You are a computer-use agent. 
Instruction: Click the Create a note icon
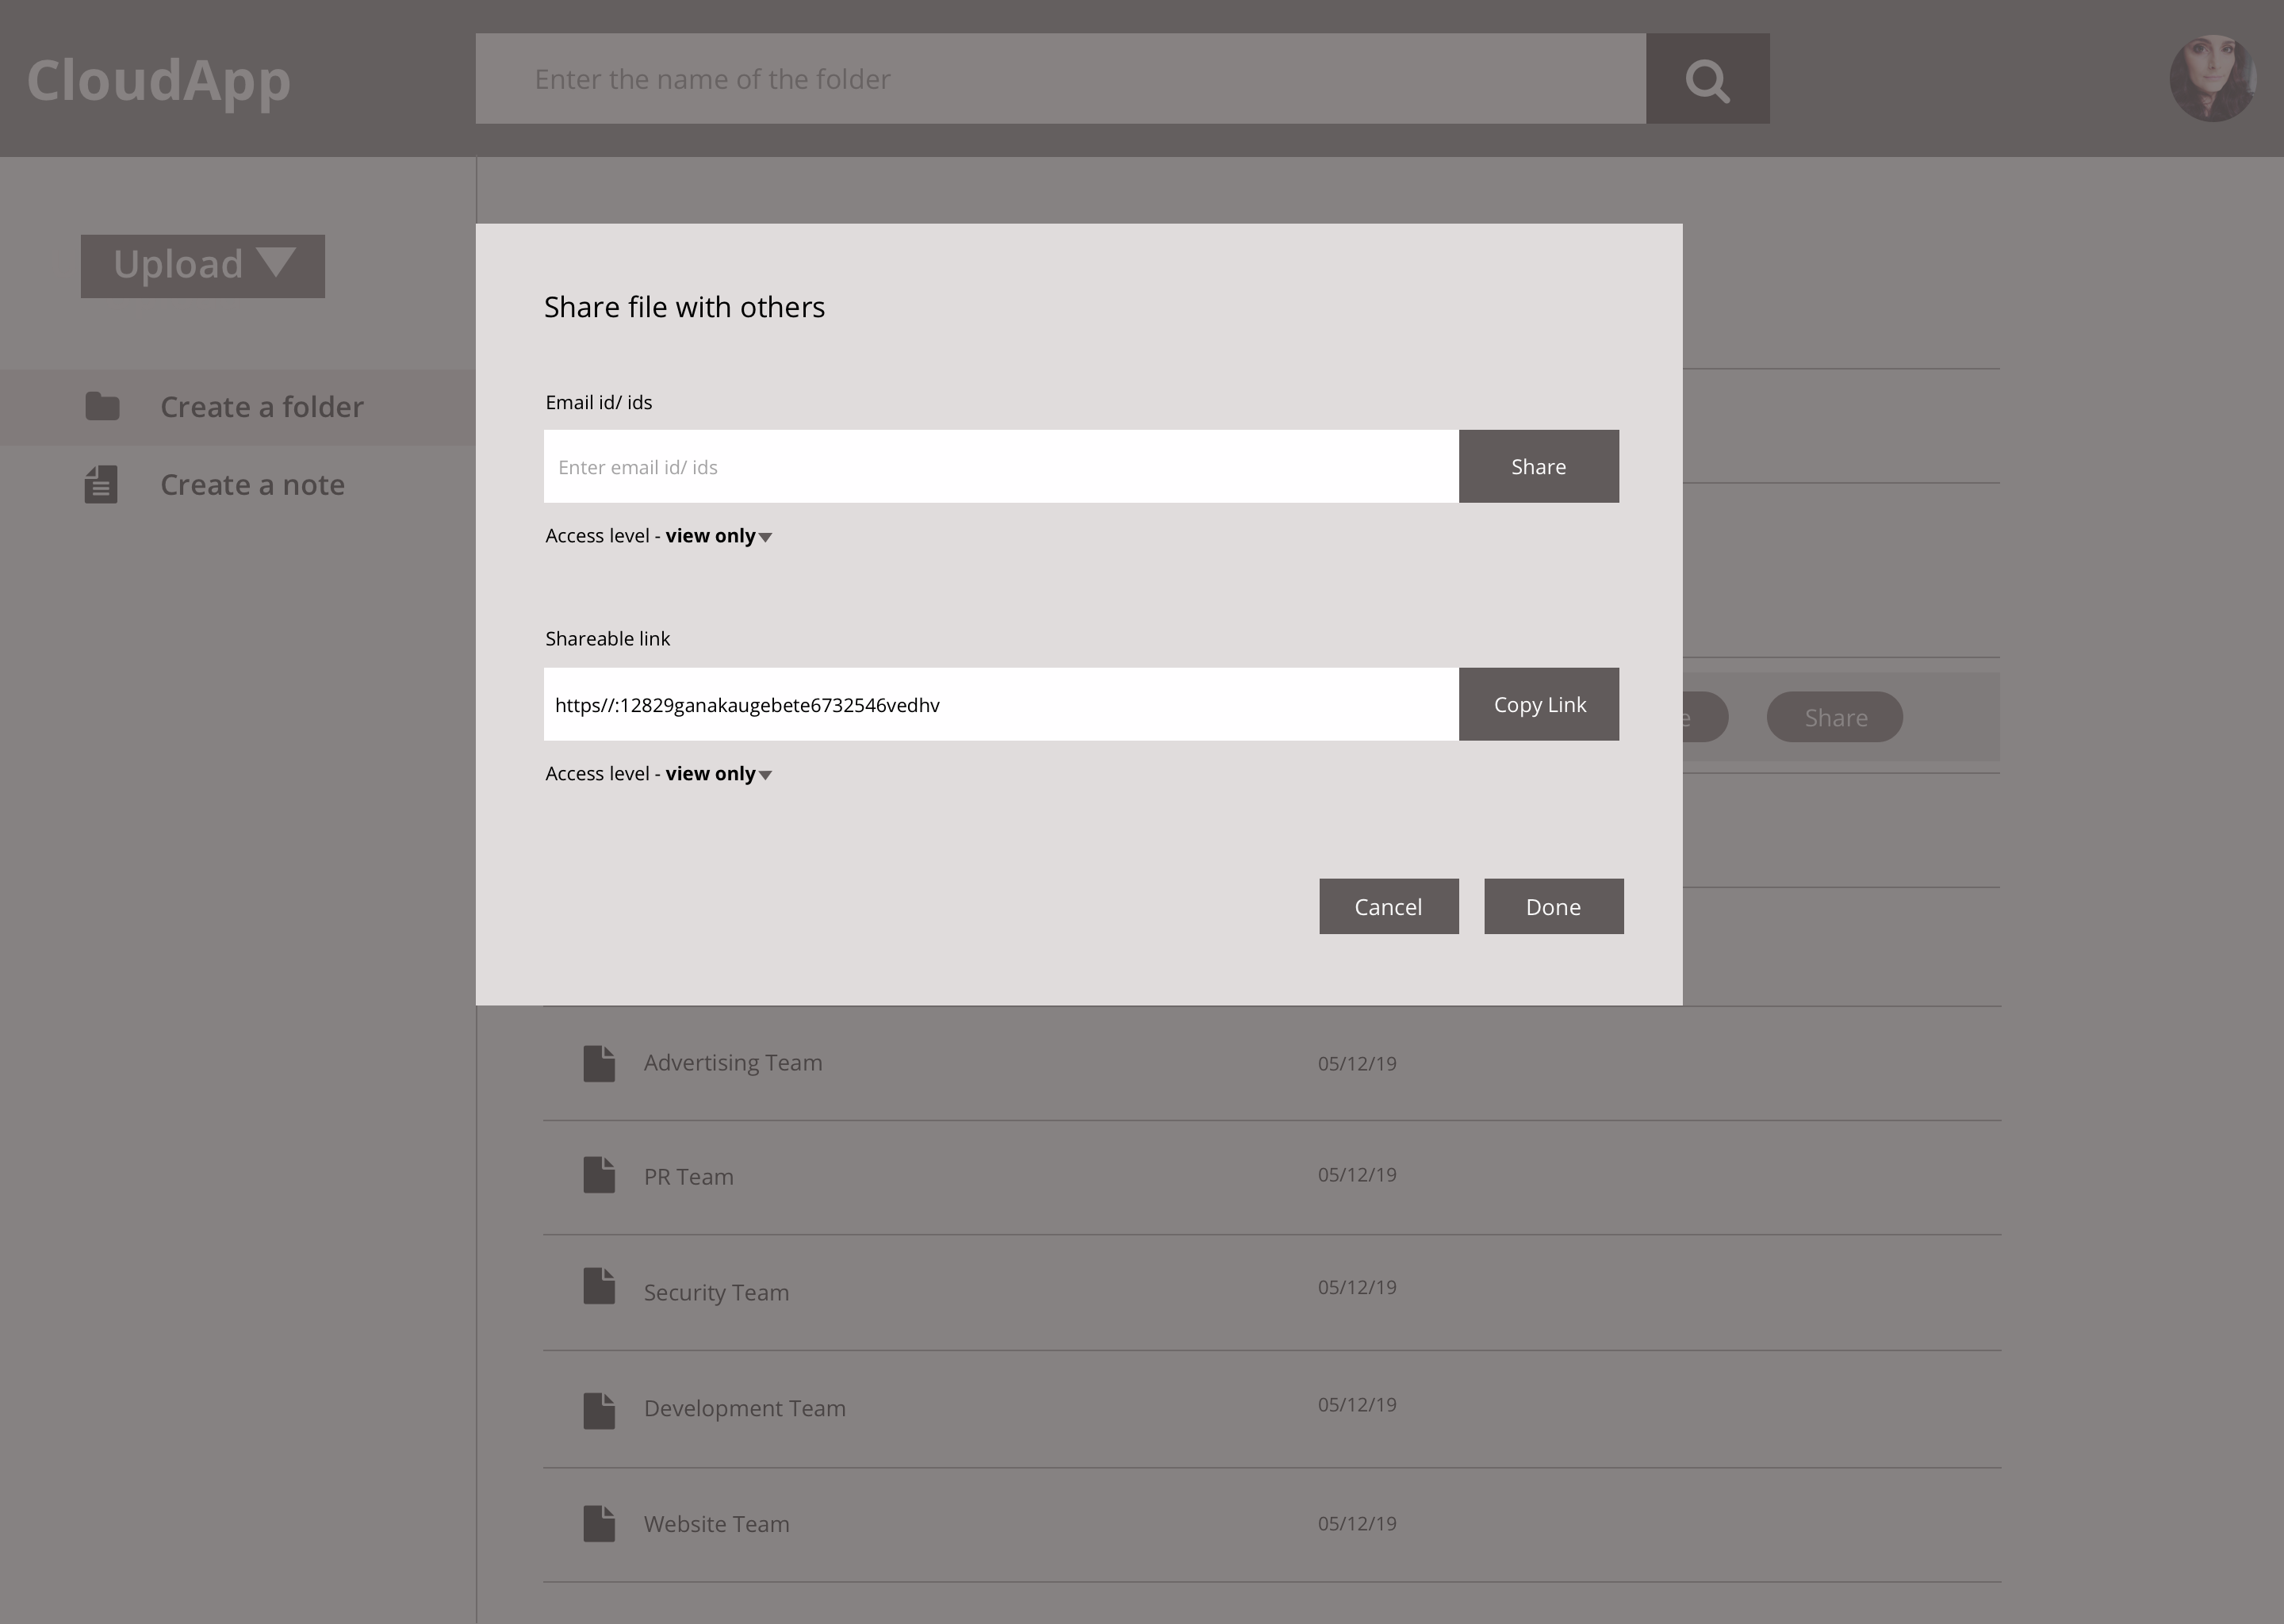click(102, 485)
